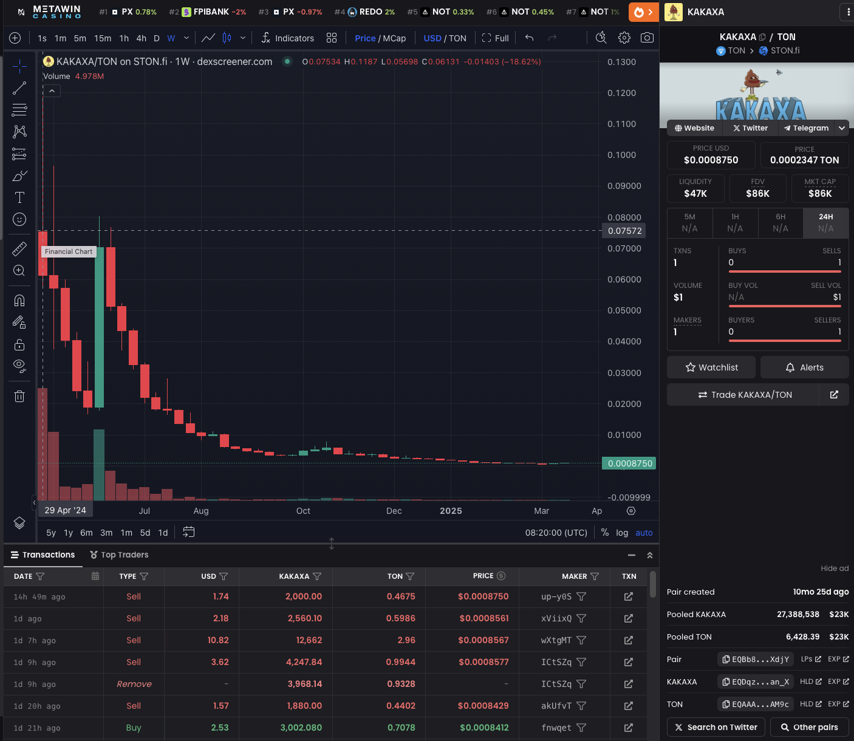This screenshot has width=854, height=741.
Task: Open the measure ruler tool
Action: coord(19,248)
